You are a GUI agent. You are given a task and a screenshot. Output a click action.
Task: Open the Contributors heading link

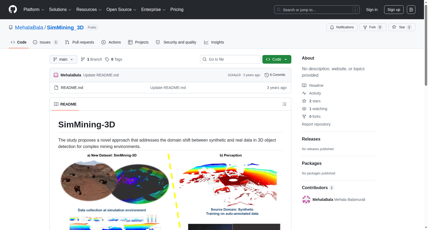(318, 188)
